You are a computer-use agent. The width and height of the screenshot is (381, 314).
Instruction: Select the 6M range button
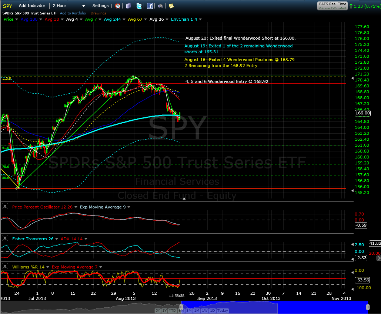point(181,310)
